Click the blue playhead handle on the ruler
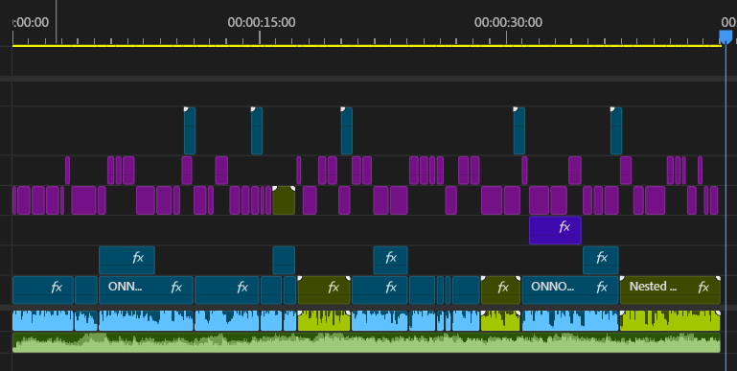 725,36
